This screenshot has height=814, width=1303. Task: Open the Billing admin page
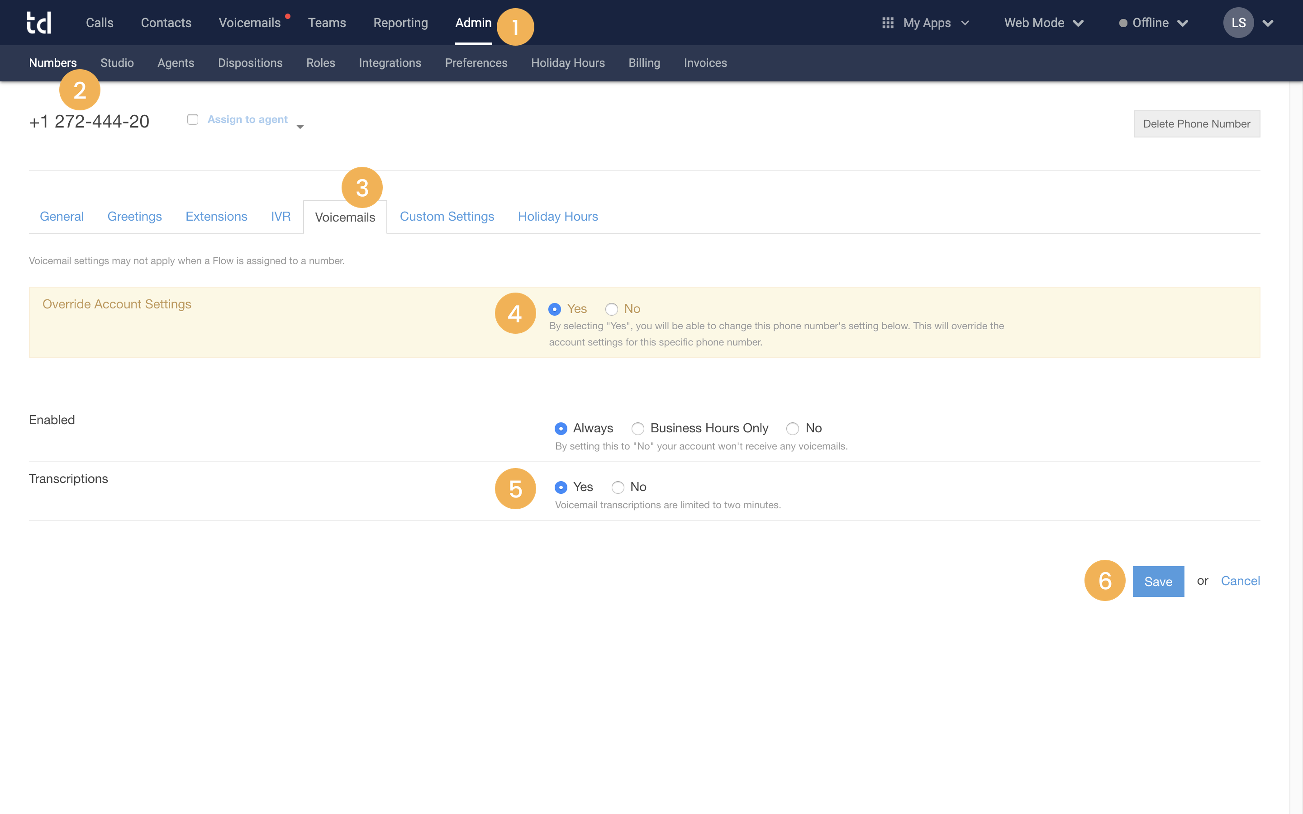[644, 63]
